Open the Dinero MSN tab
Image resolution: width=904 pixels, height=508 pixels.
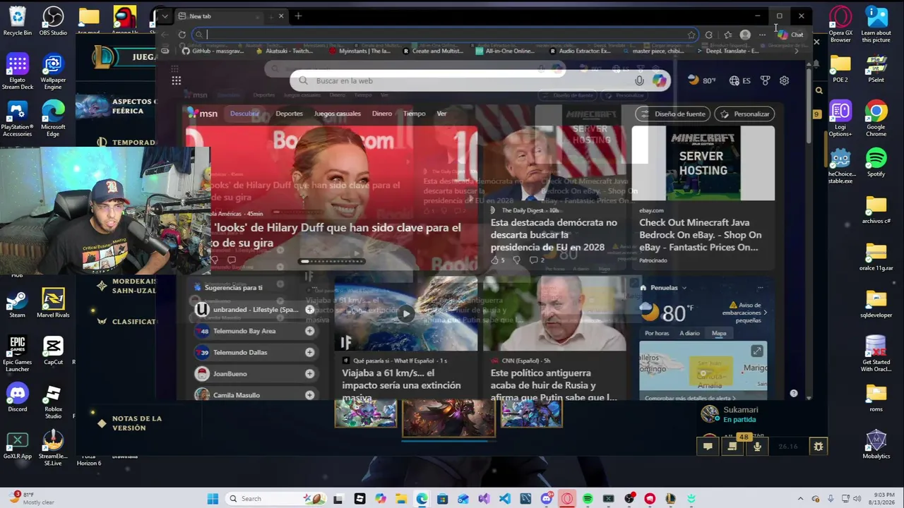coord(381,114)
